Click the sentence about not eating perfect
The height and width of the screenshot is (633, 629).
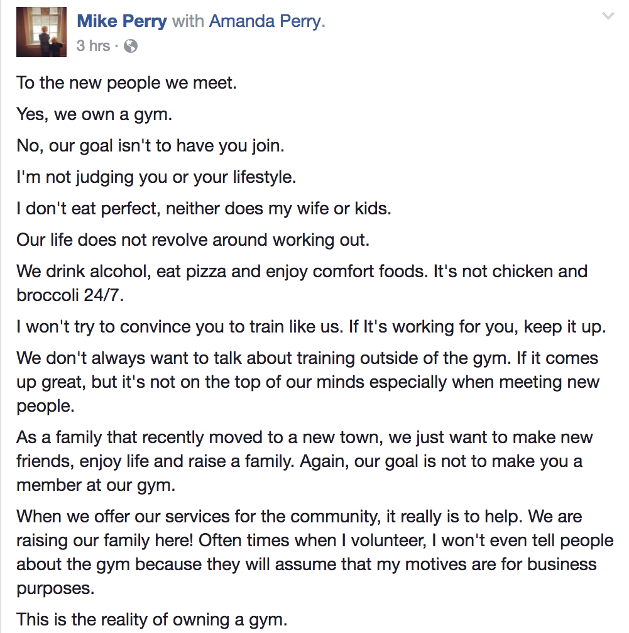point(204,209)
